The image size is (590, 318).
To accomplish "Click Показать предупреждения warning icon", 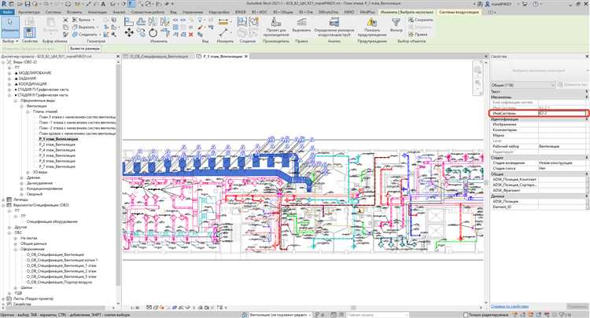I will (x=372, y=27).
